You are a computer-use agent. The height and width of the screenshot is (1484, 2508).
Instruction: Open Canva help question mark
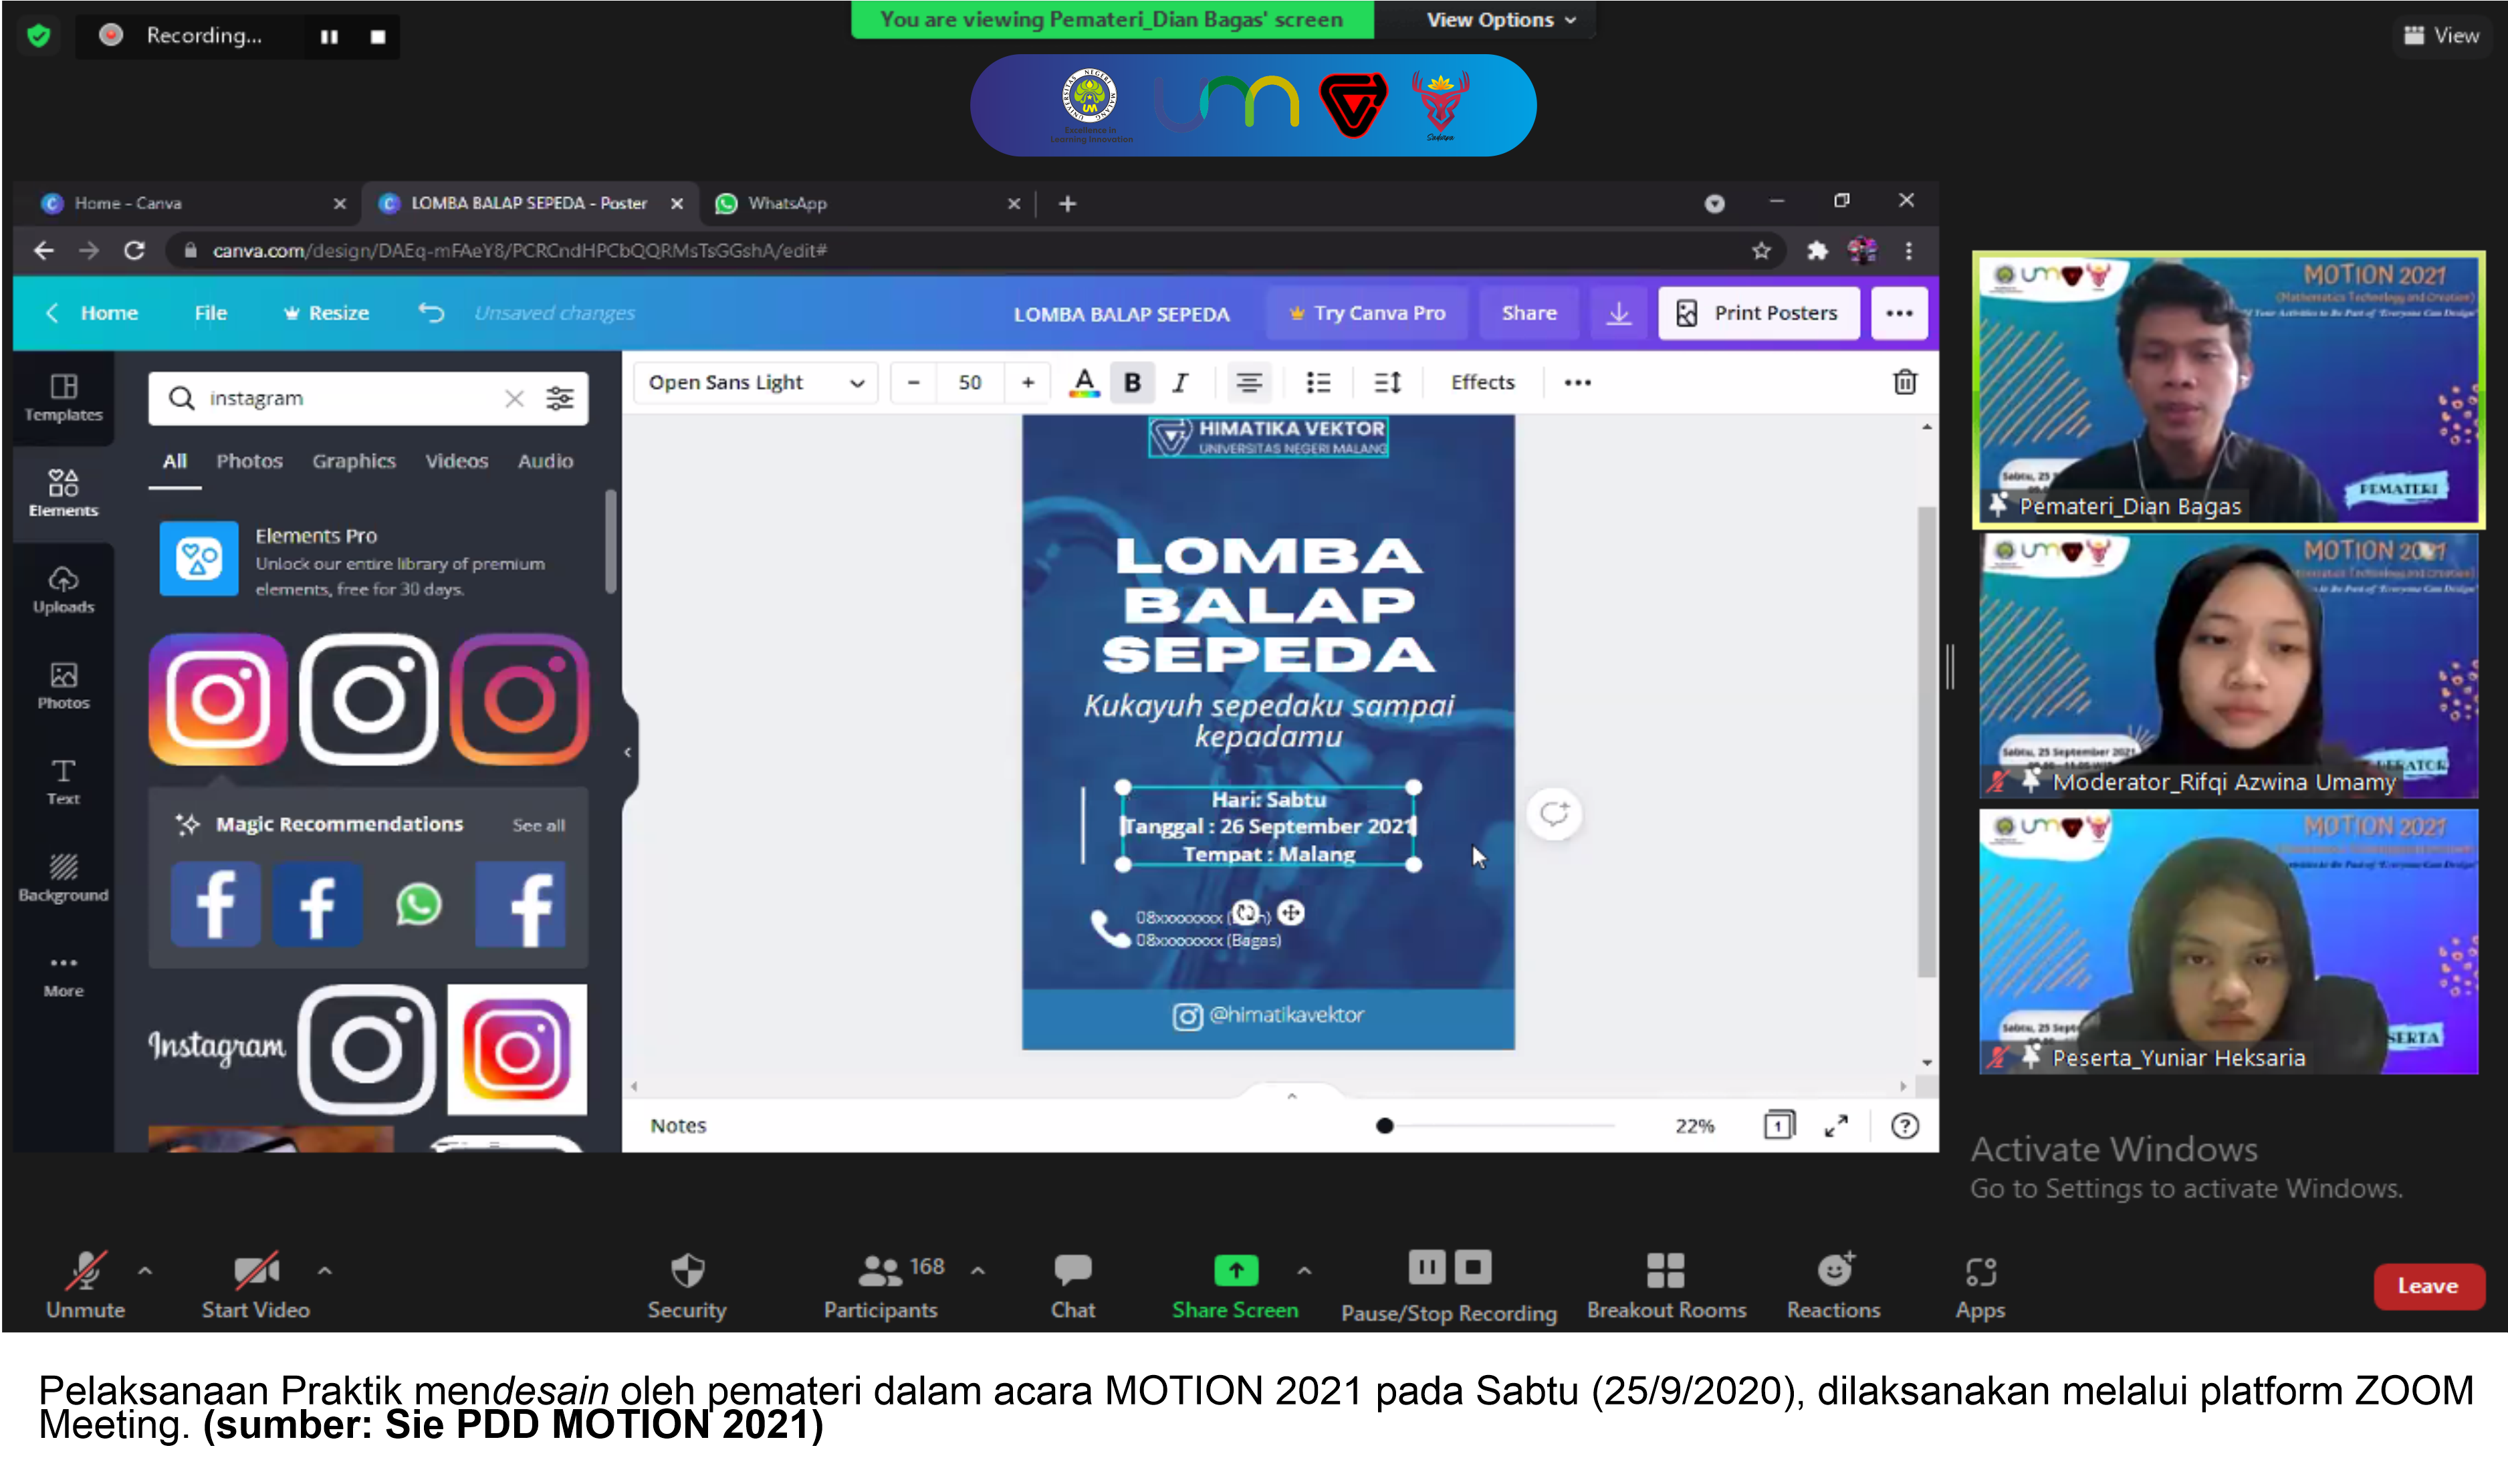coord(1904,1125)
